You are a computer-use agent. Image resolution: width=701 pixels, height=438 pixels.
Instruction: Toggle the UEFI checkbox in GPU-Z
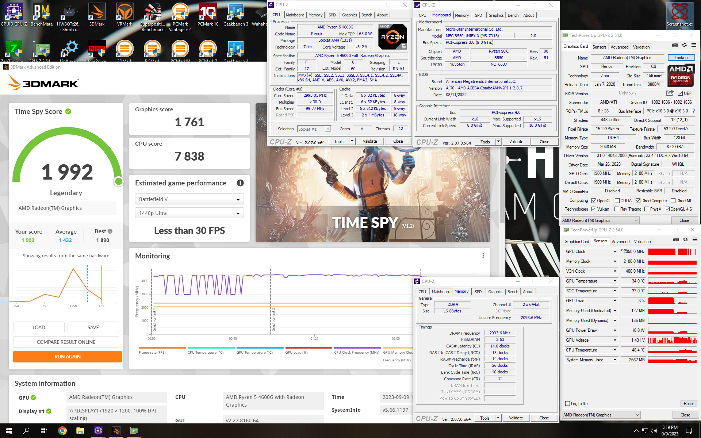(681, 93)
